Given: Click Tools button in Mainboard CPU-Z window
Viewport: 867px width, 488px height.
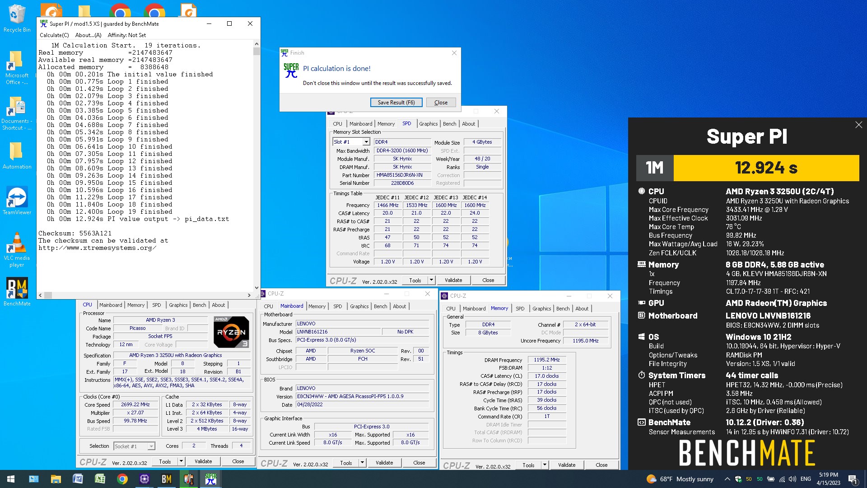Looking at the screenshot, I should [346, 463].
